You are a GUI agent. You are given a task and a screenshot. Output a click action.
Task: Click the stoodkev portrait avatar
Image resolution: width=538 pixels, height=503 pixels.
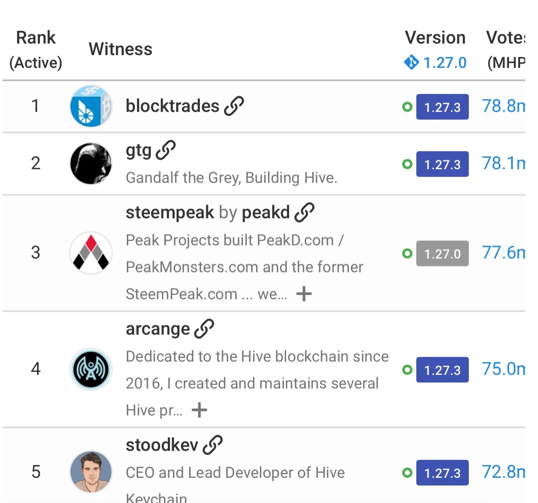[91, 472]
